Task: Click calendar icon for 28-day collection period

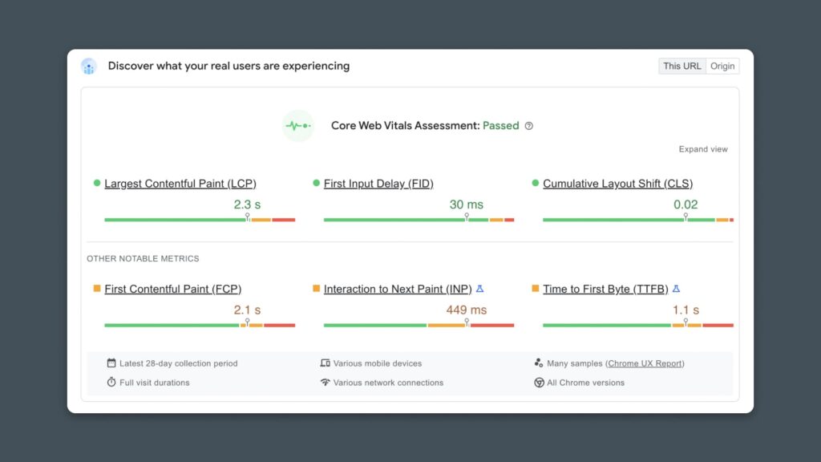Action: (111, 363)
